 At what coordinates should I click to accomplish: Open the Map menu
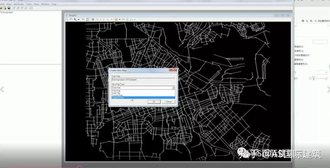[9, 4]
